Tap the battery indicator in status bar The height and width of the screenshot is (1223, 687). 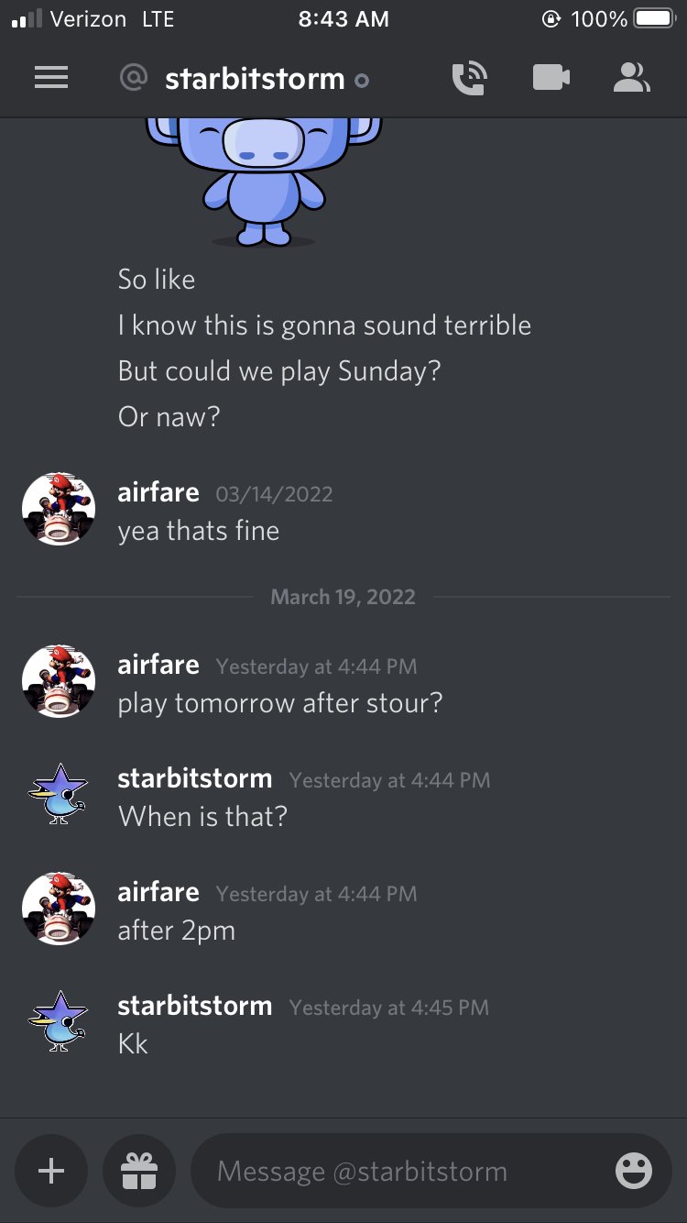653,18
